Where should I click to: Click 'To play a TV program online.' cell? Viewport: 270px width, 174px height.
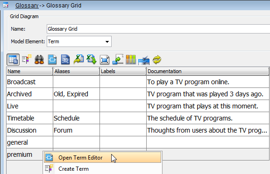(208, 82)
